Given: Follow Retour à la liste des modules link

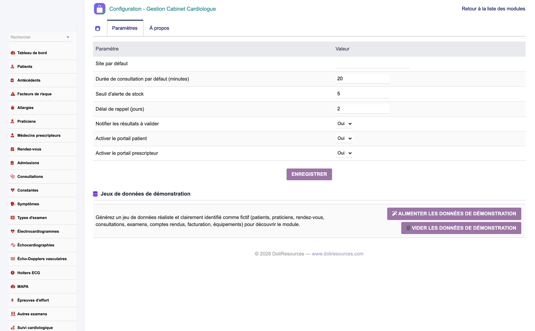Looking at the screenshot, I should click(x=493, y=9).
